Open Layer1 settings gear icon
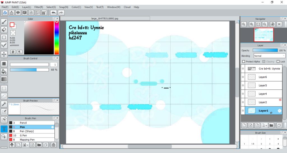 point(279,111)
